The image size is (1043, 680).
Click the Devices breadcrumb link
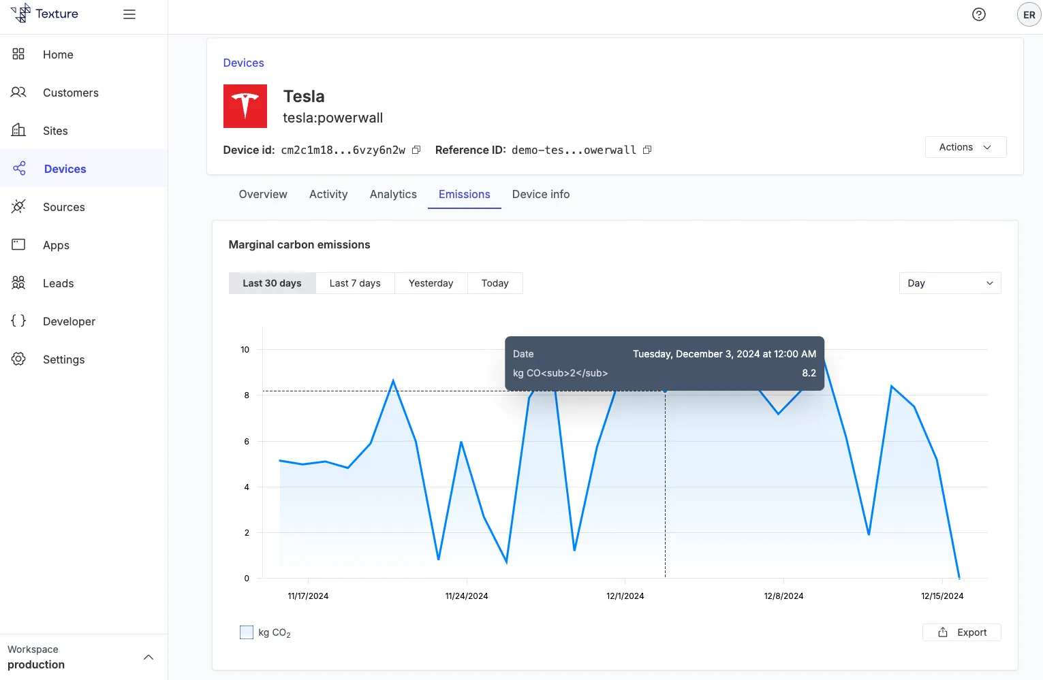[x=243, y=63]
